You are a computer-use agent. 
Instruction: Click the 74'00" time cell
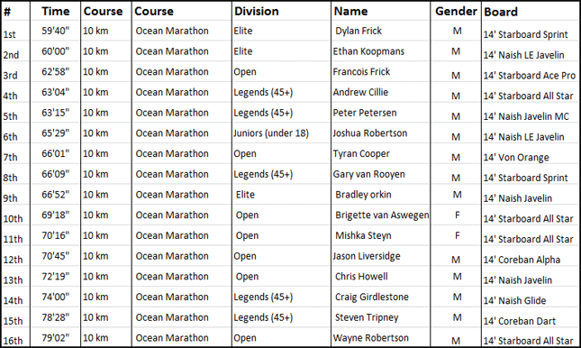click(56, 297)
